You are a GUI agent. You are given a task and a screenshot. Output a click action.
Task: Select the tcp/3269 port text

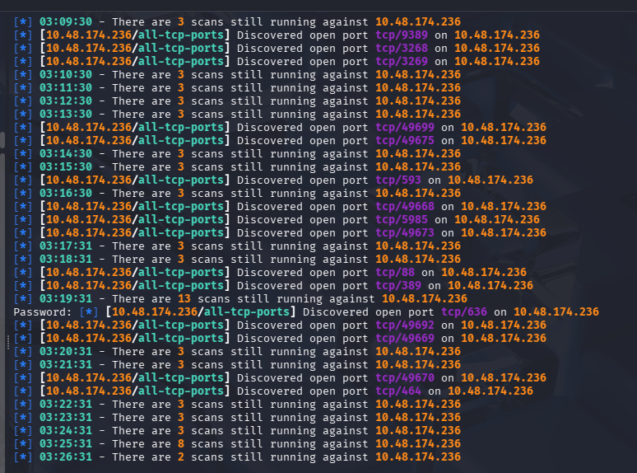point(402,62)
